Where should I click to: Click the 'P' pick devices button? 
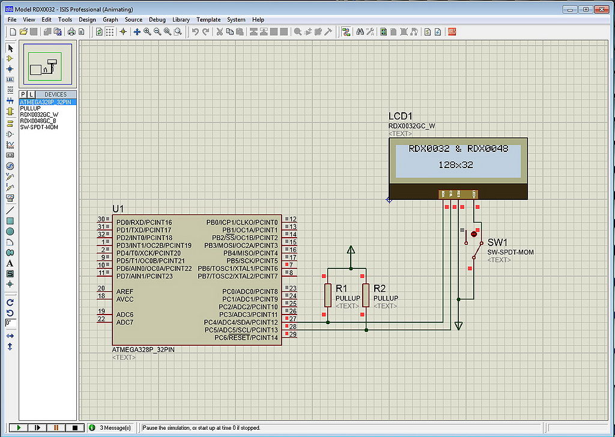tap(23, 94)
